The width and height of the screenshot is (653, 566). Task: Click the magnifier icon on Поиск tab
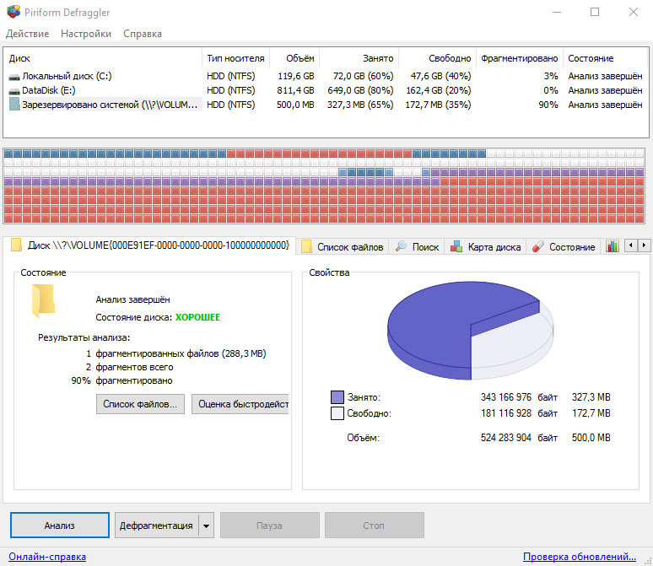[x=401, y=246]
